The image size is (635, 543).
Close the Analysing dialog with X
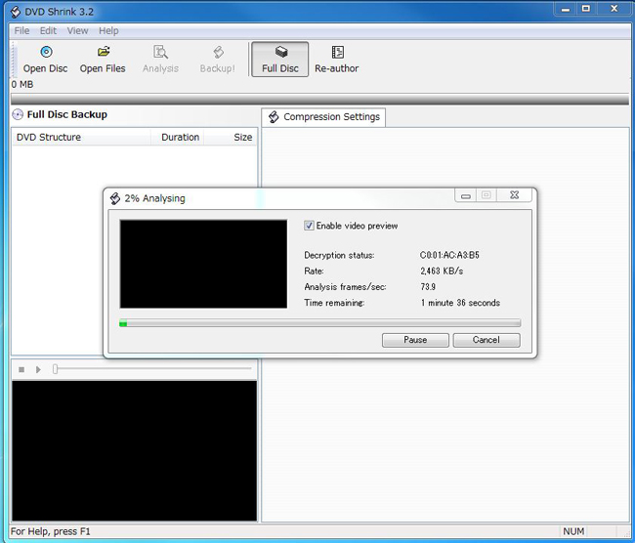(514, 195)
